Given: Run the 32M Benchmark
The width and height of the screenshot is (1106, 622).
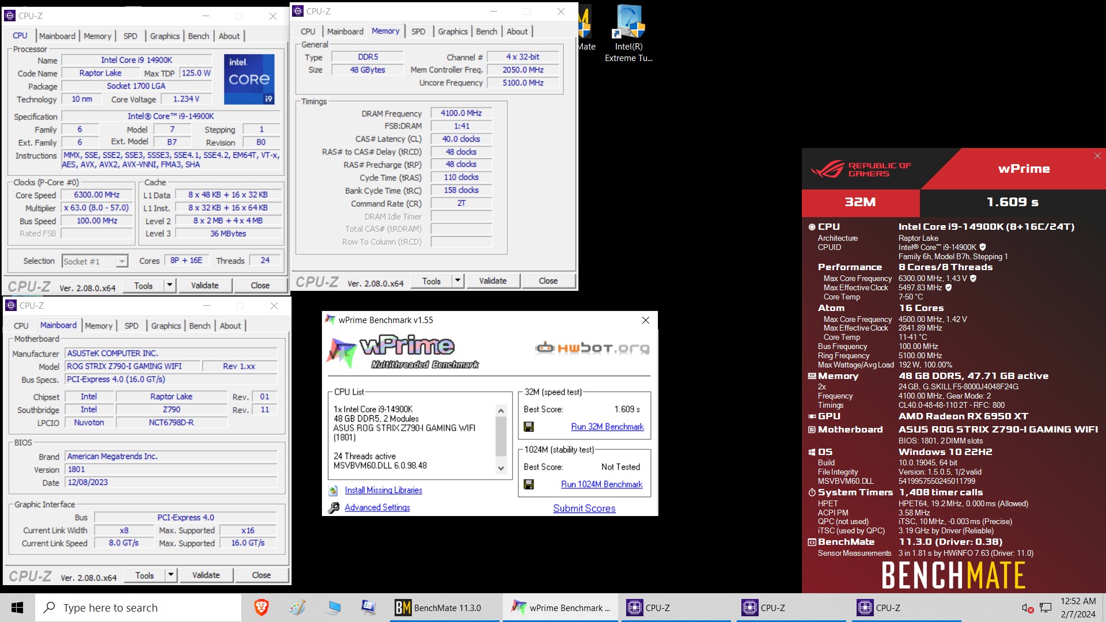Looking at the screenshot, I should pos(607,427).
